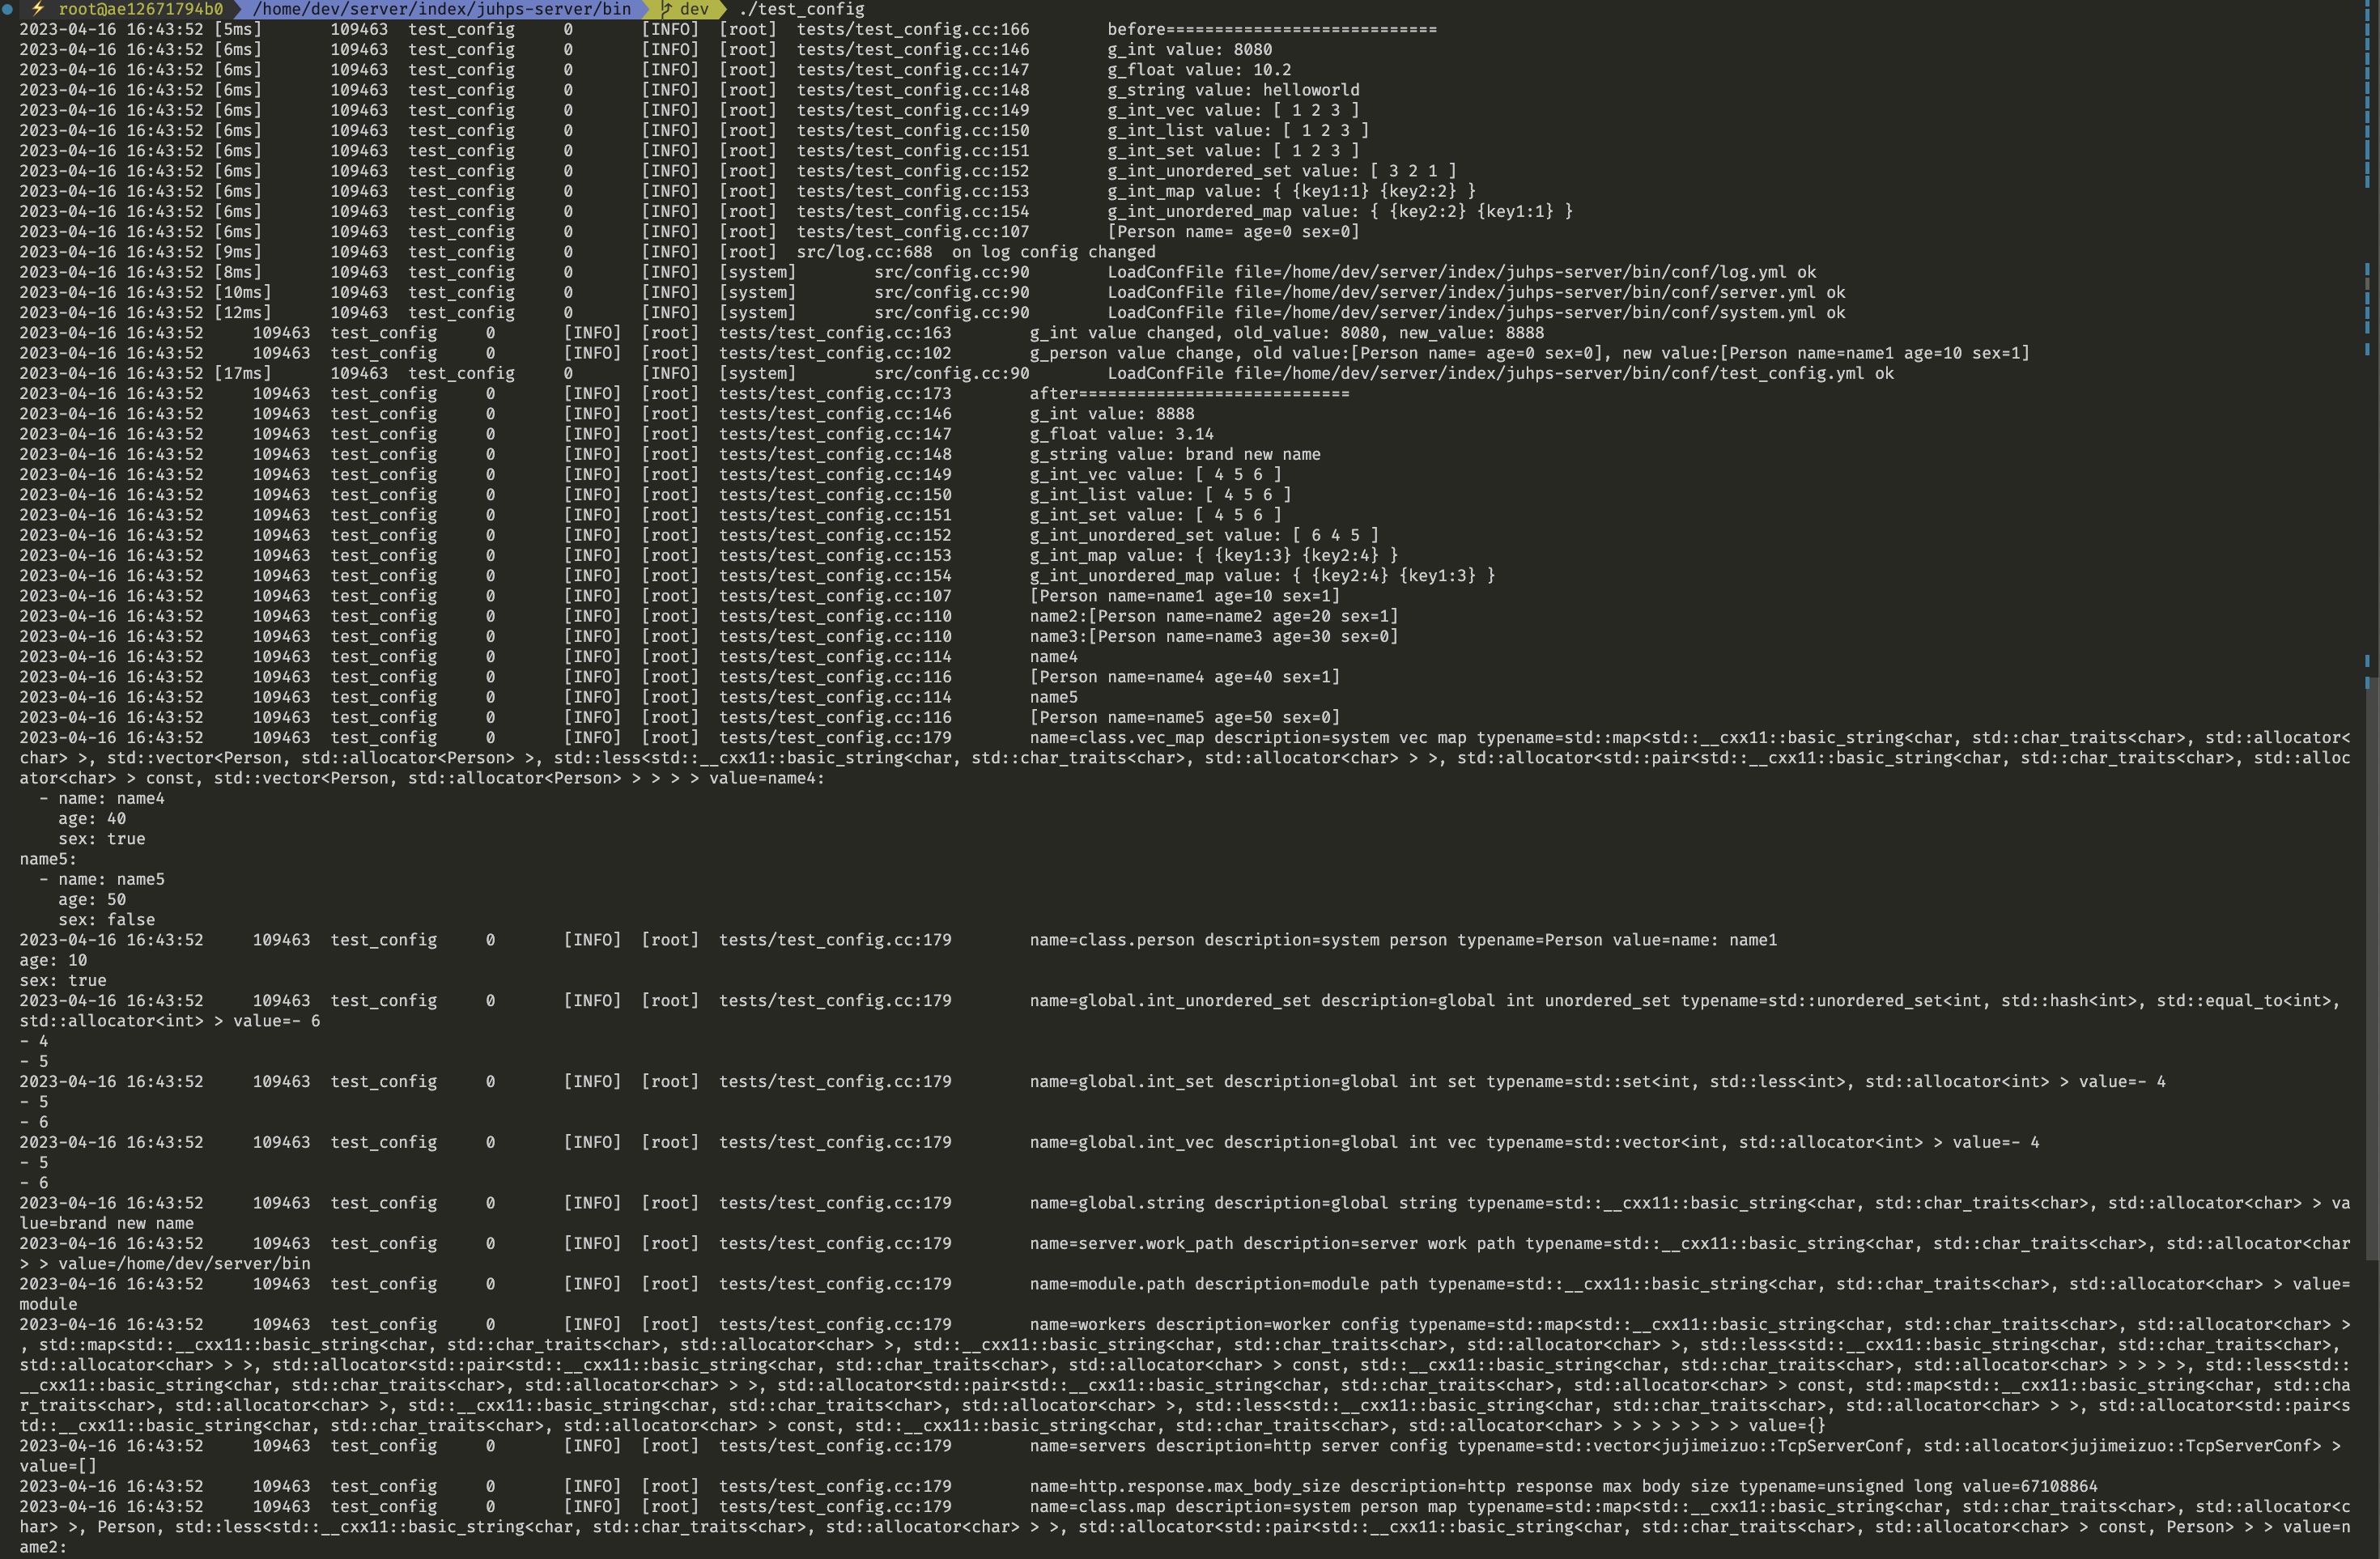Viewport: 2380px width, 1559px height.
Task: Click the 'g_int value changed, old_value: 8080' message
Action: tap(1287, 333)
